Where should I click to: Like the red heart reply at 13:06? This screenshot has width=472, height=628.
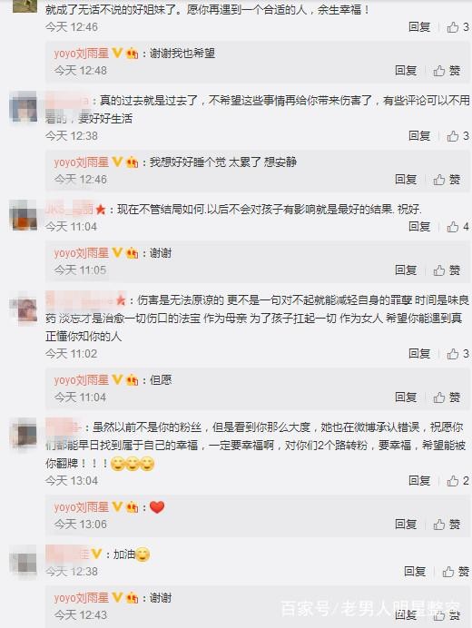447,524
